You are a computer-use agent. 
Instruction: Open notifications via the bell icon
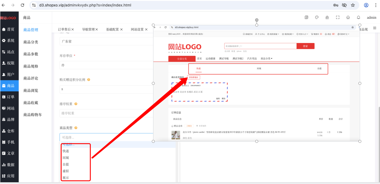coord(359,17)
